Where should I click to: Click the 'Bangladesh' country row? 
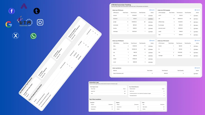(101, 109)
